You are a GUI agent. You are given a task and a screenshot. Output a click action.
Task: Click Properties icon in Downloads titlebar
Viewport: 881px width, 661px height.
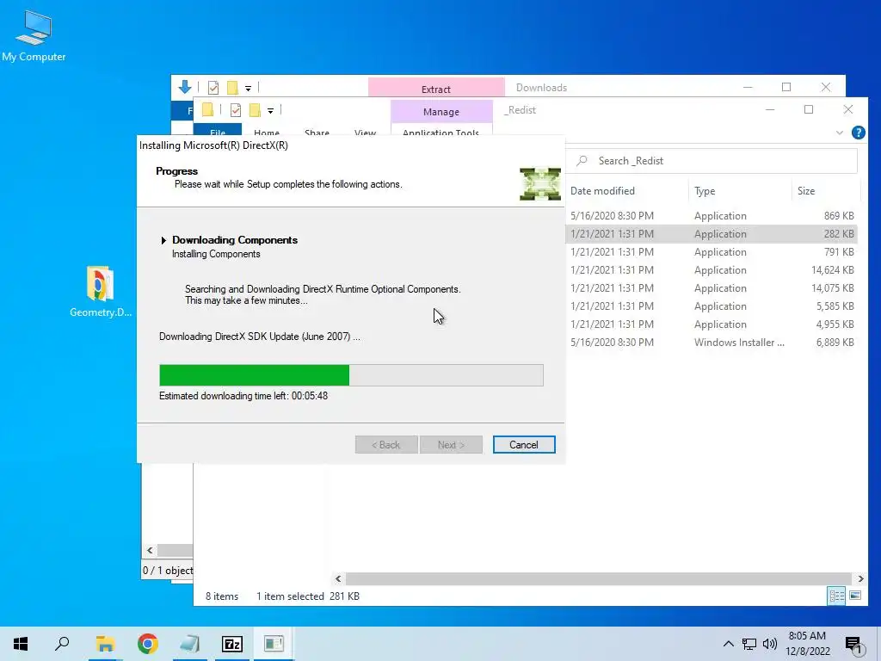(213, 87)
